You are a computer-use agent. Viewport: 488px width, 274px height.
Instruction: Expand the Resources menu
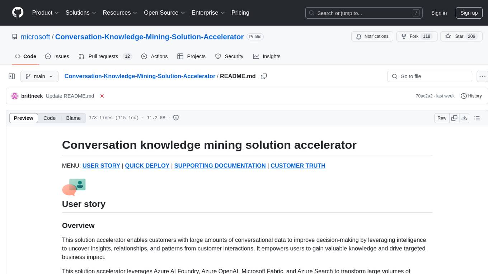point(120,13)
